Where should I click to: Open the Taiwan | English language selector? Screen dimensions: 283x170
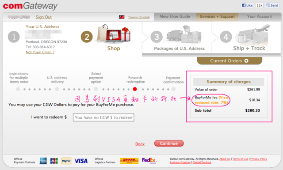coord(139,17)
